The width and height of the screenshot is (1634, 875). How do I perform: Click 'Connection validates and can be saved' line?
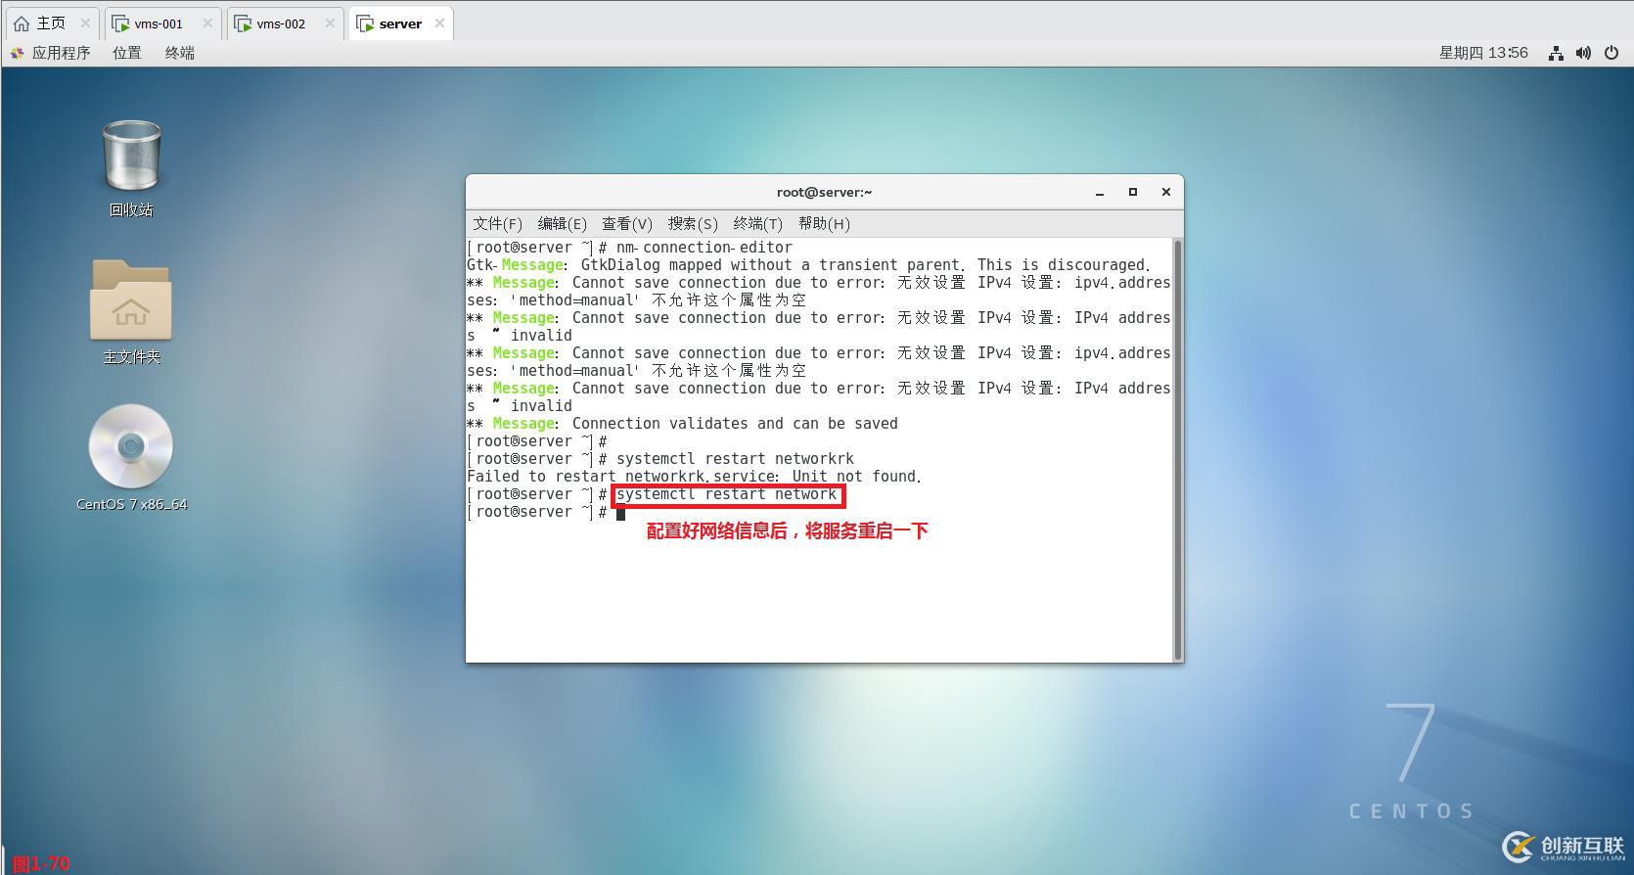point(682,424)
